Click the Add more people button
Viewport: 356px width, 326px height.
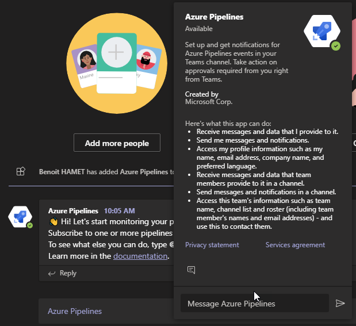click(x=117, y=143)
